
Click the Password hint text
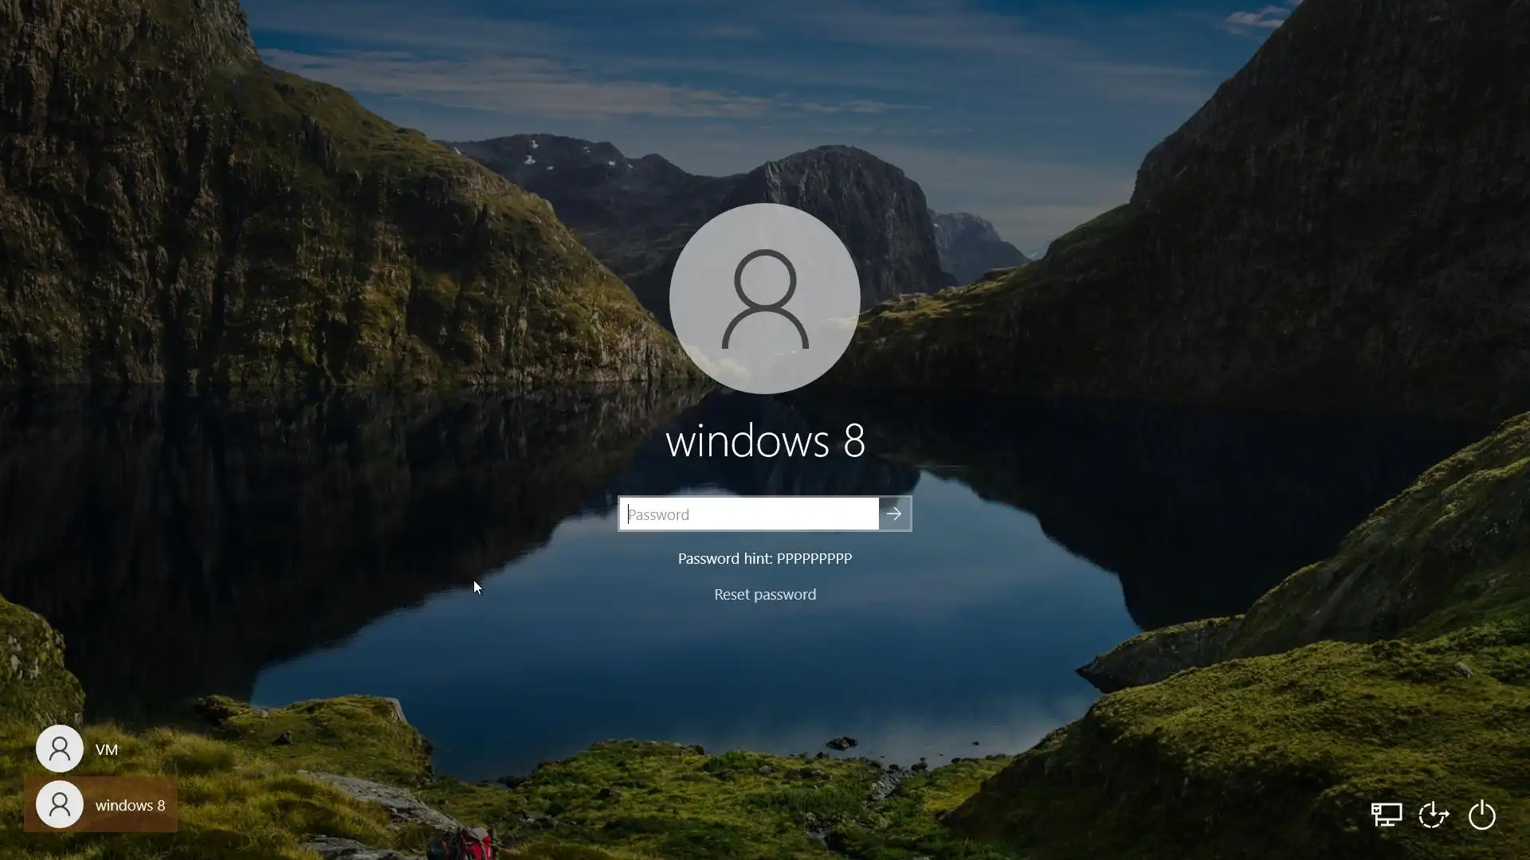724,559
